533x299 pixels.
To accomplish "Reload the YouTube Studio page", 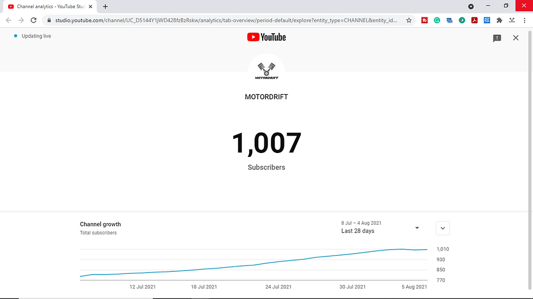I will (33, 20).
